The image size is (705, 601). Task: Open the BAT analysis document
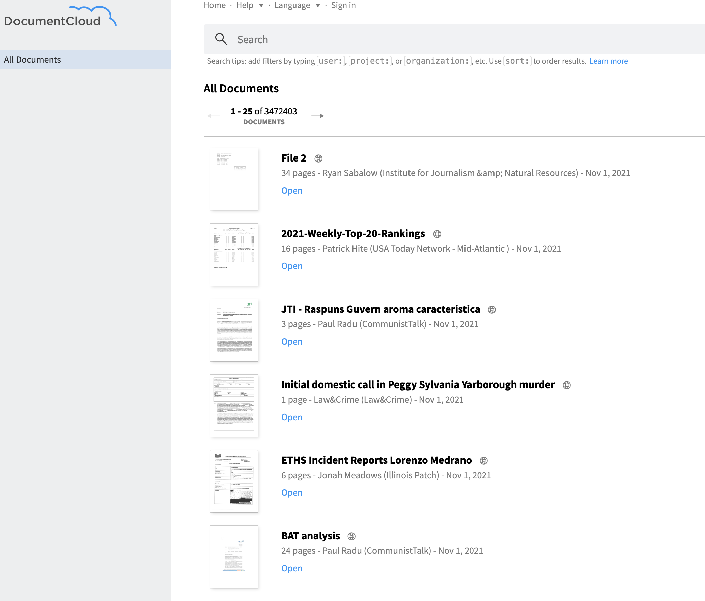292,568
